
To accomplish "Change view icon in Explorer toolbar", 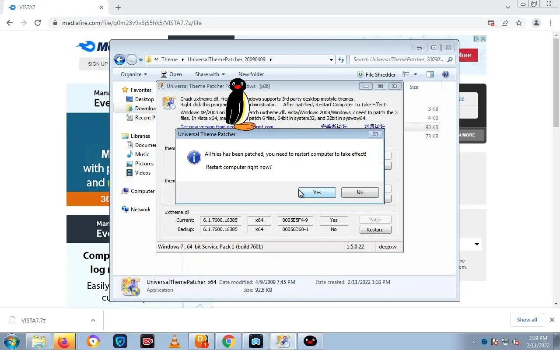I will [406, 74].
